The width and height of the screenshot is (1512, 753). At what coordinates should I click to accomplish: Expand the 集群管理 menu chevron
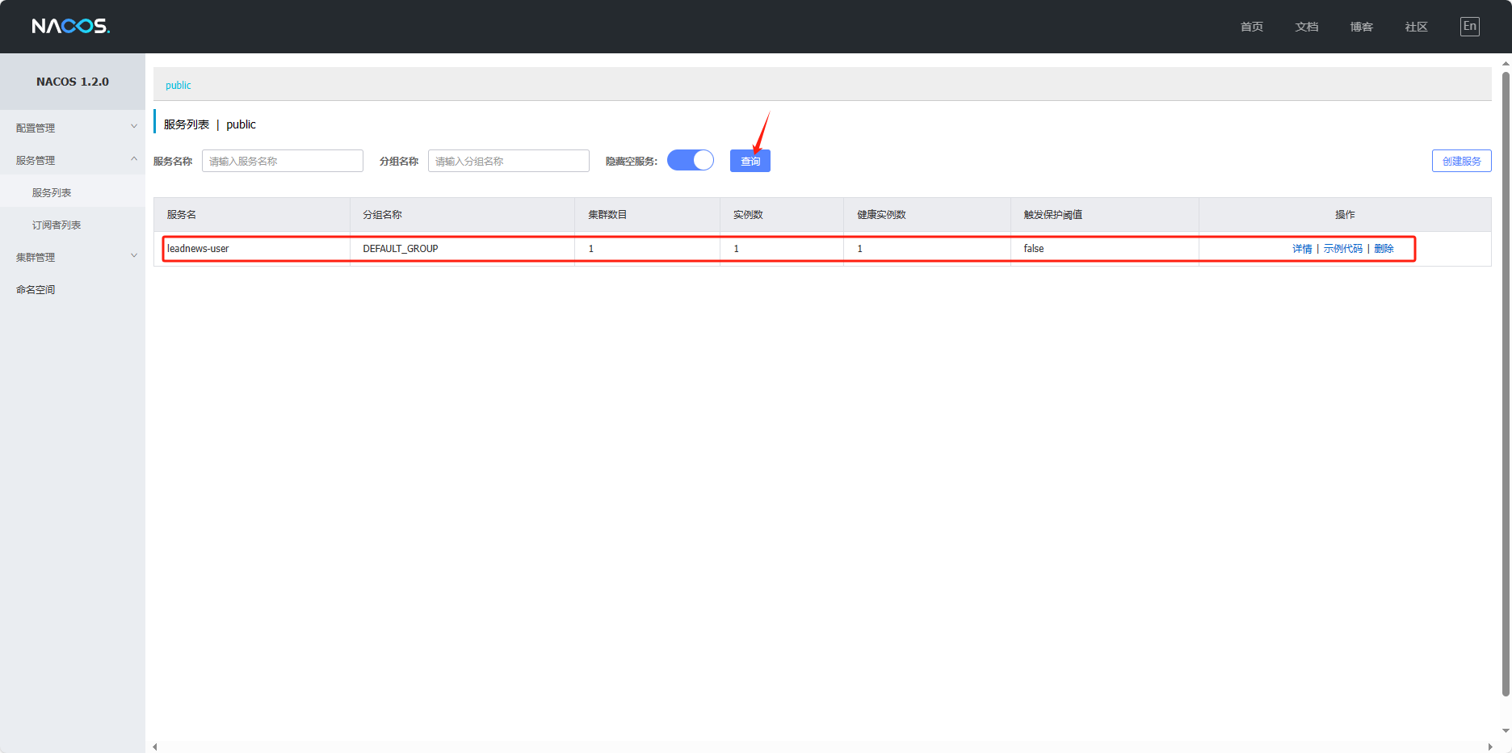click(x=134, y=256)
